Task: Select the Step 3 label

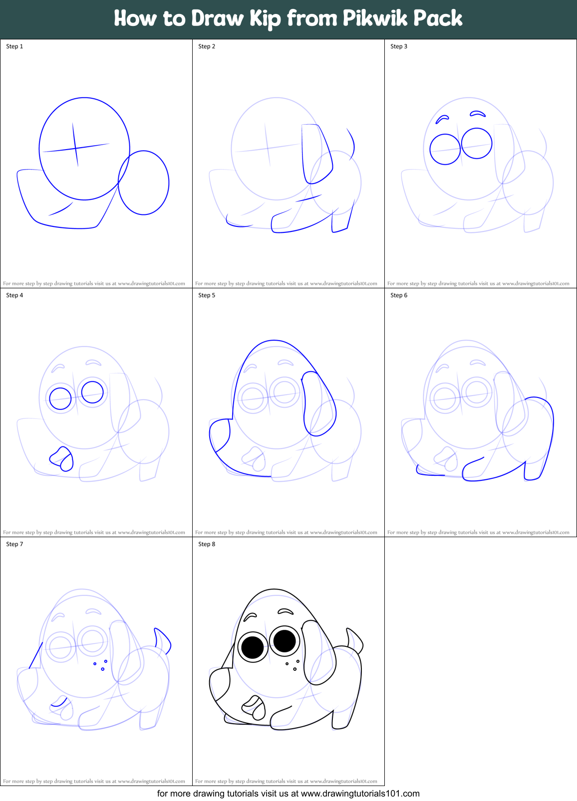Action: [399, 46]
